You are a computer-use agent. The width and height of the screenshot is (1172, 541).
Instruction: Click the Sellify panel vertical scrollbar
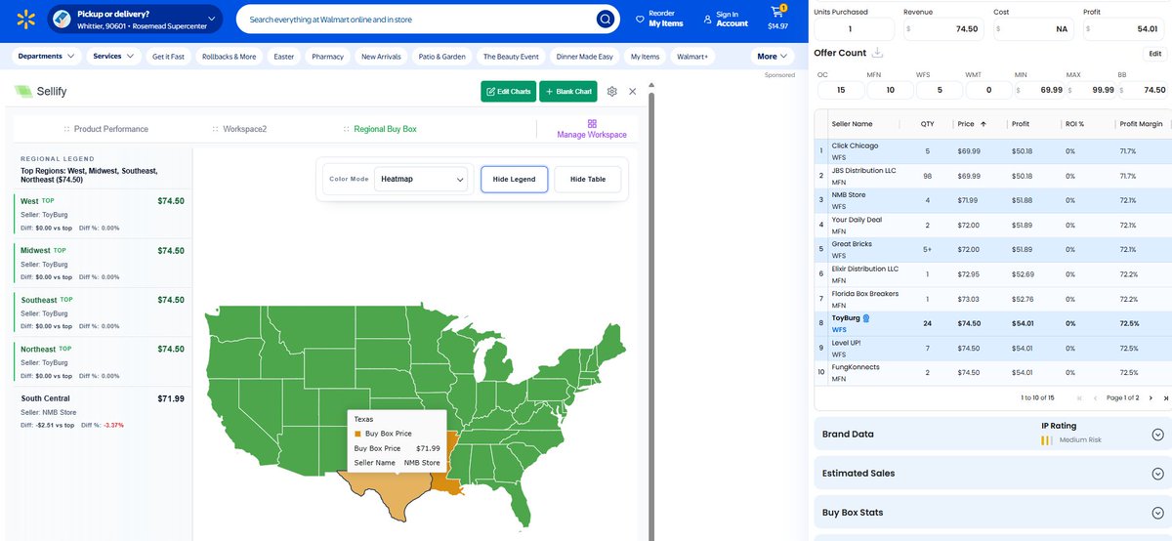[x=650, y=312]
